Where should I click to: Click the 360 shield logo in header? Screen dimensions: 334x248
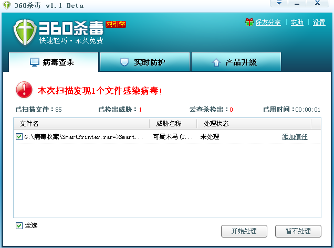(25, 33)
